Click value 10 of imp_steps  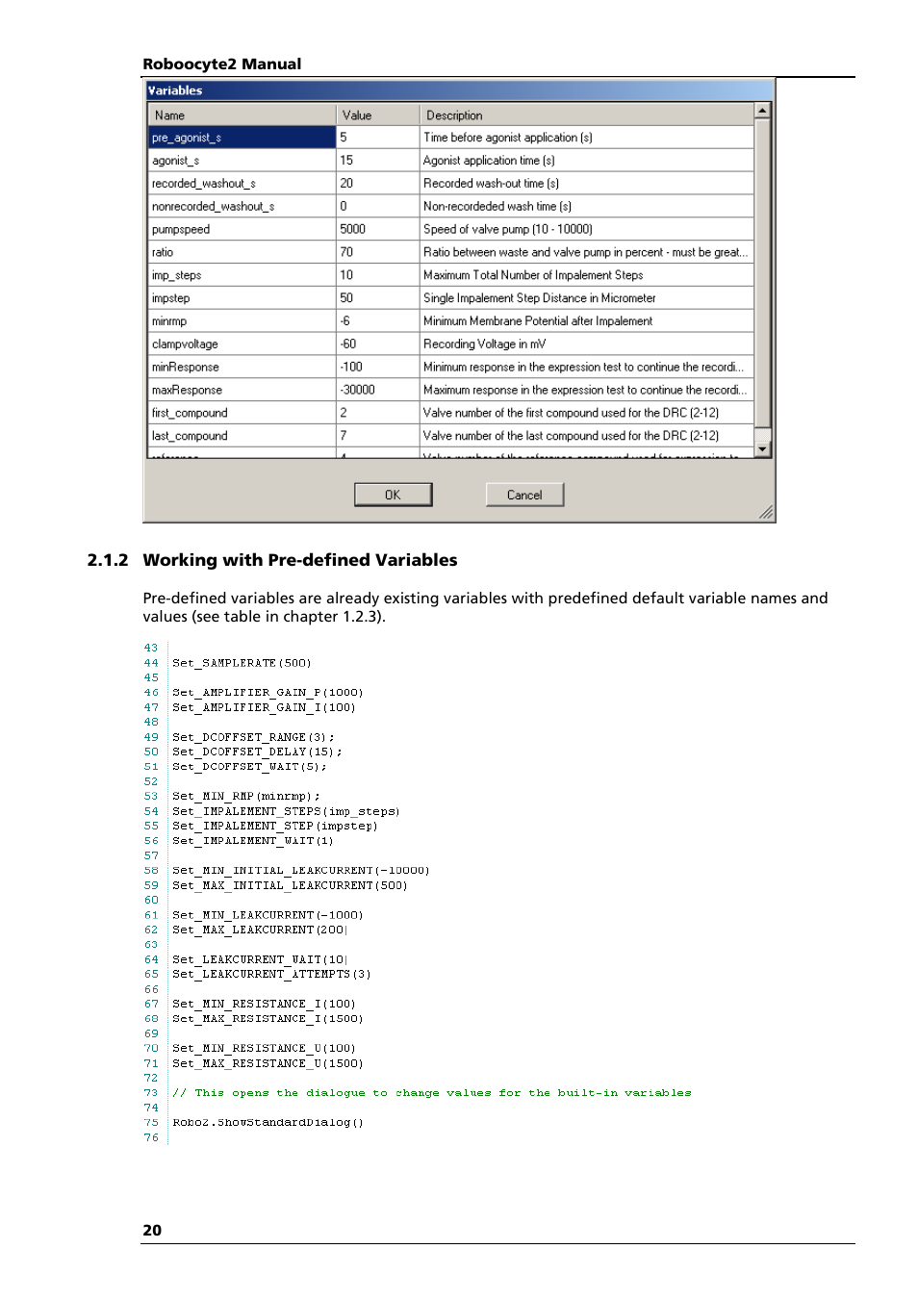346,275
